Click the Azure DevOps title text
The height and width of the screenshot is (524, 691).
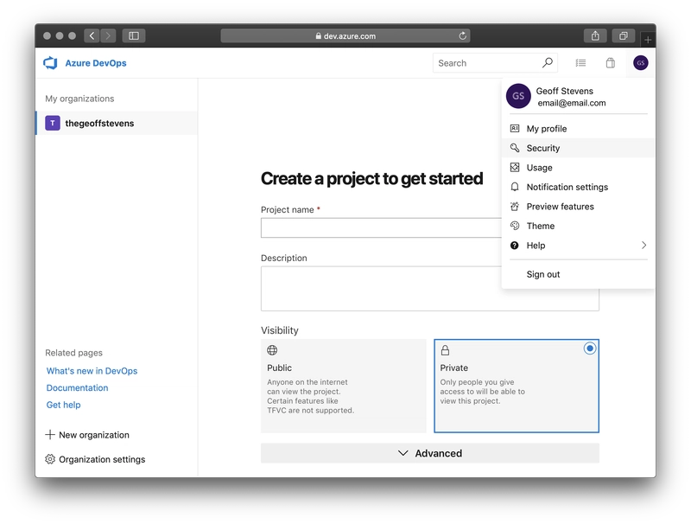(x=96, y=63)
